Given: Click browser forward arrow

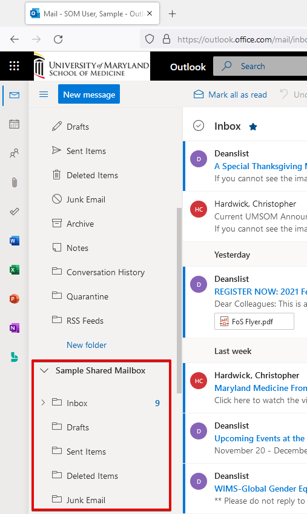Looking at the screenshot, I should coord(36,39).
